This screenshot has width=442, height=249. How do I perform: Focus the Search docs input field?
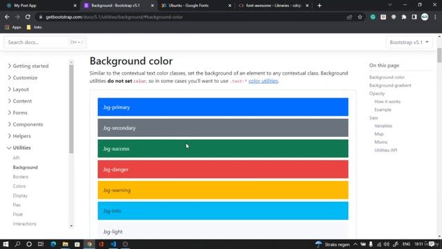point(45,42)
